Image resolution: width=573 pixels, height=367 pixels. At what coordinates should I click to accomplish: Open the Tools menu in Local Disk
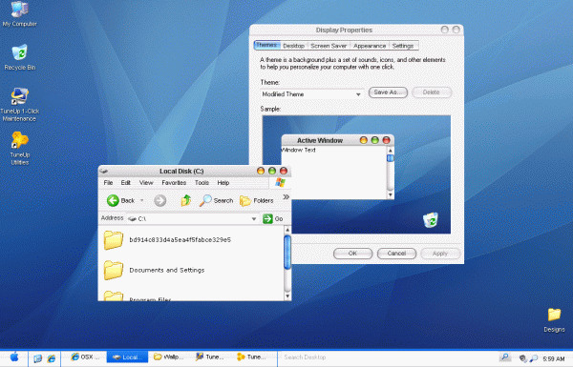pos(202,183)
